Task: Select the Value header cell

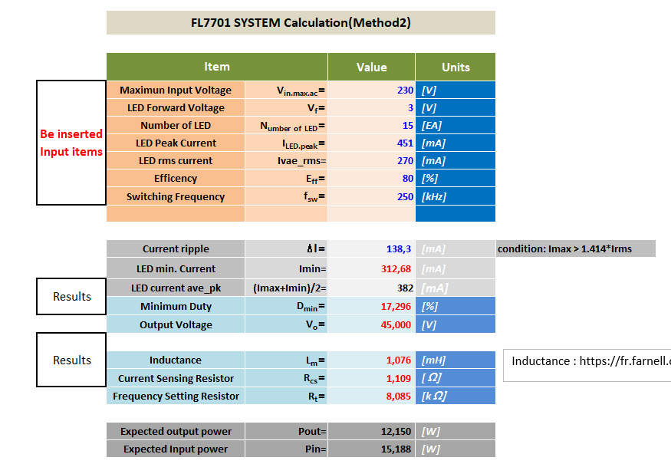Action: point(371,67)
